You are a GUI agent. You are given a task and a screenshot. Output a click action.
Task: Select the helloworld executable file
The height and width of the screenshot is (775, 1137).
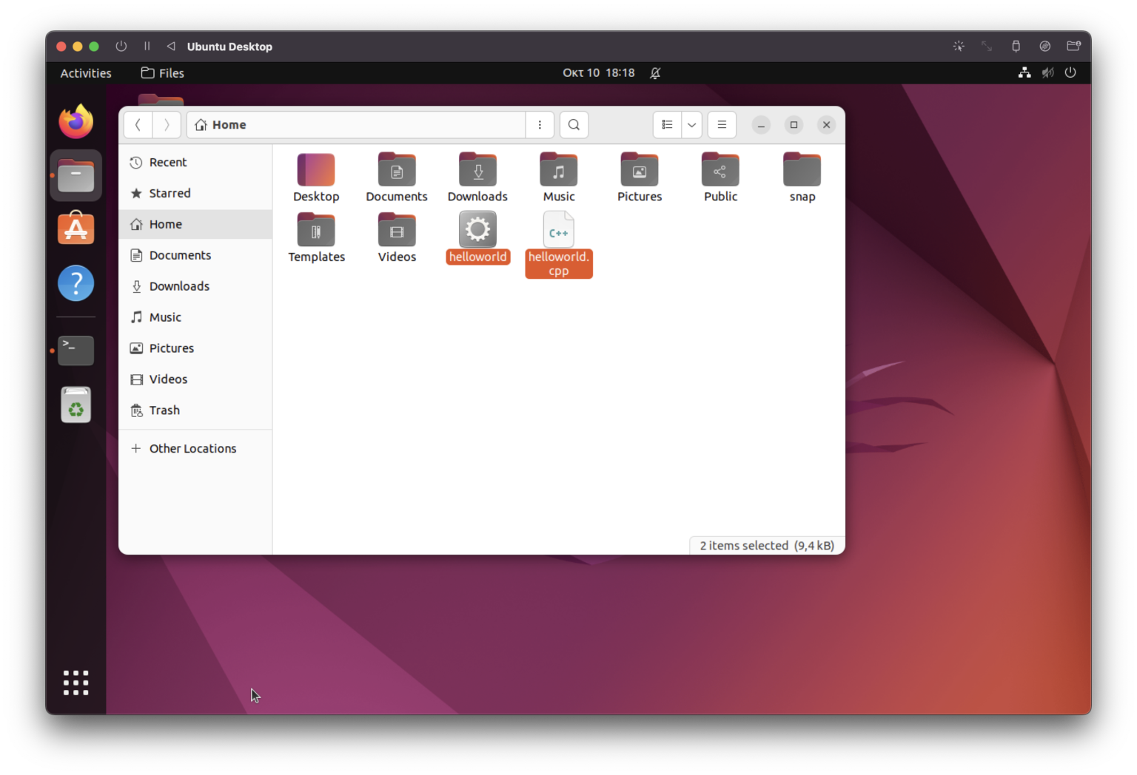point(477,231)
